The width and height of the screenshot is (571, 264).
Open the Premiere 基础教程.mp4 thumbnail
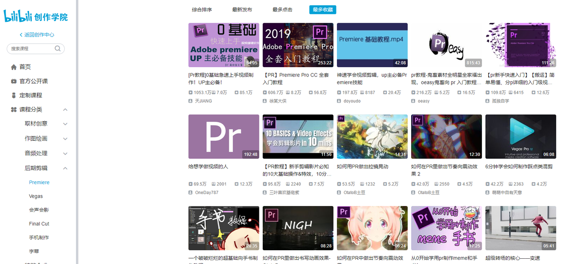pos(372,45)
